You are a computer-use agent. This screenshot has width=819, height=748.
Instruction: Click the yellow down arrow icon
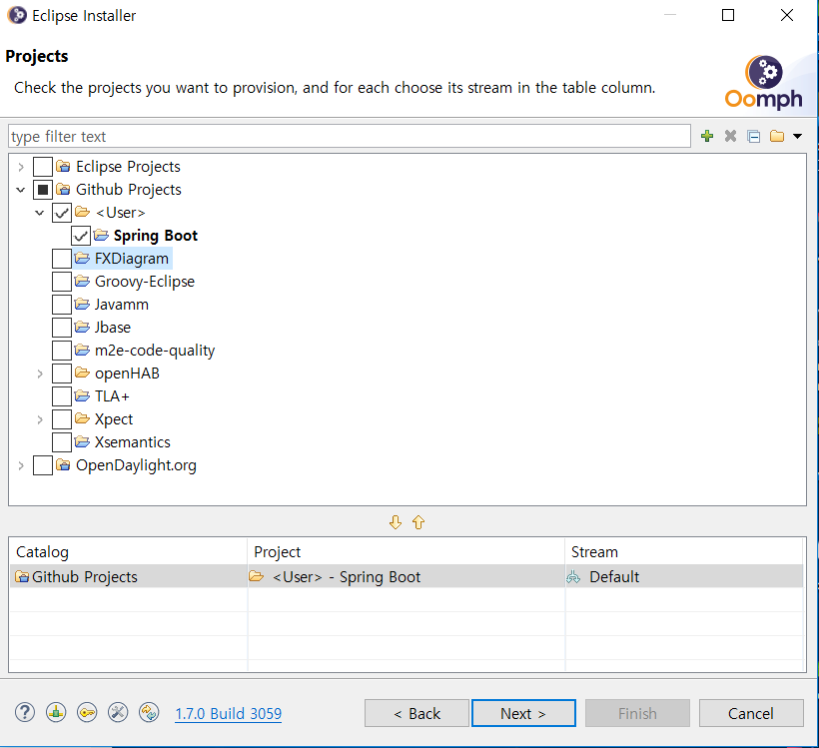coord(396,522)
